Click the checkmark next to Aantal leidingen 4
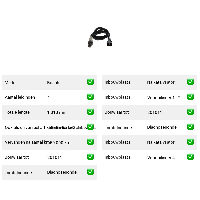This screenshot has width=200, height=200. (90, 97)
